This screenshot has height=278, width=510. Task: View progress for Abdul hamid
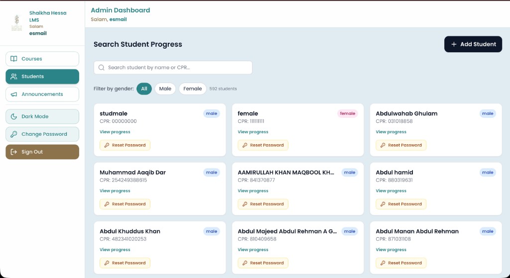[391, 190]
